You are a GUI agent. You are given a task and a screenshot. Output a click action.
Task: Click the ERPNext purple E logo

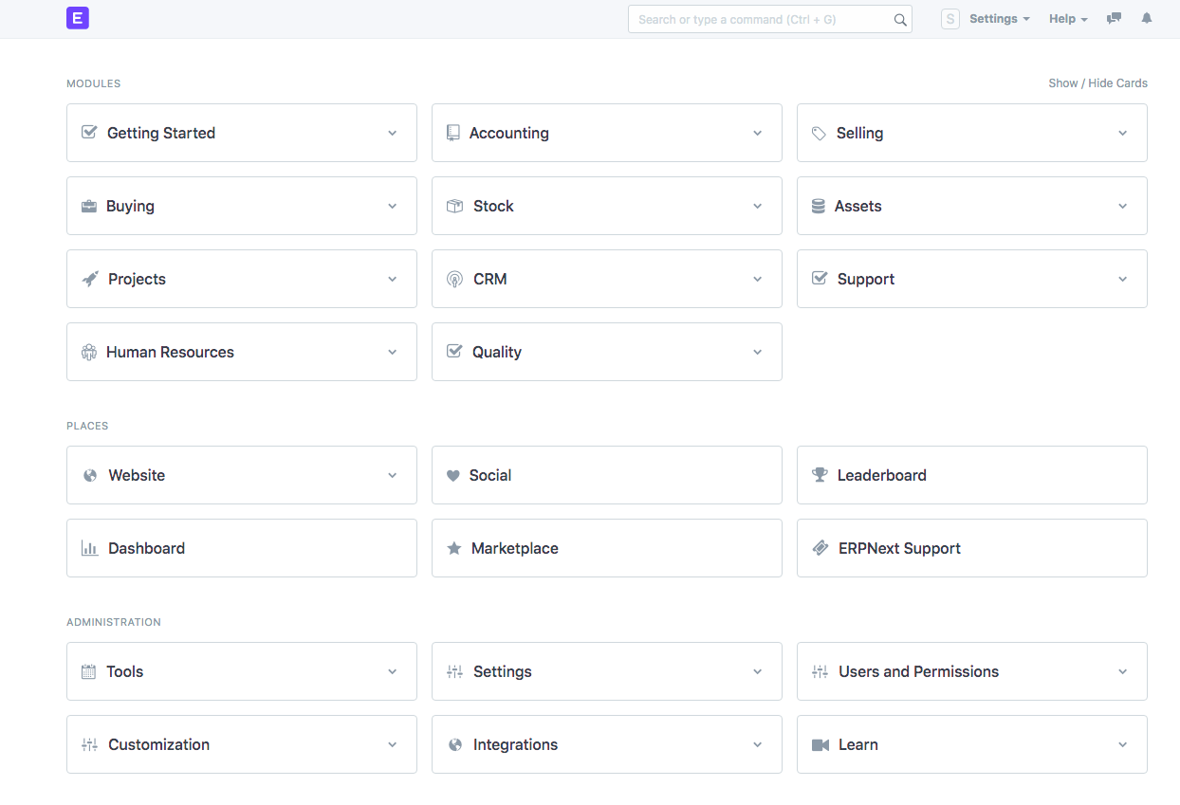(x=78, y=18)
